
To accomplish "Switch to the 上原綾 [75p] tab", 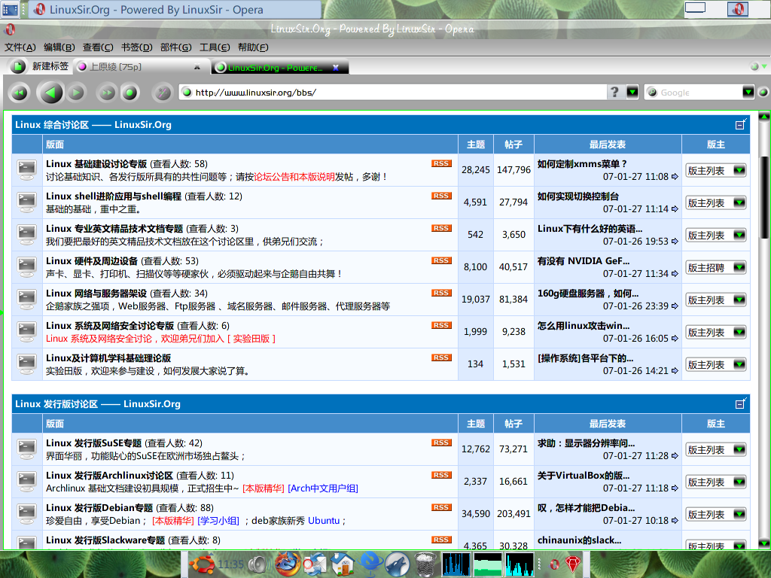I will pyautogui.click(x=141, y=67).
